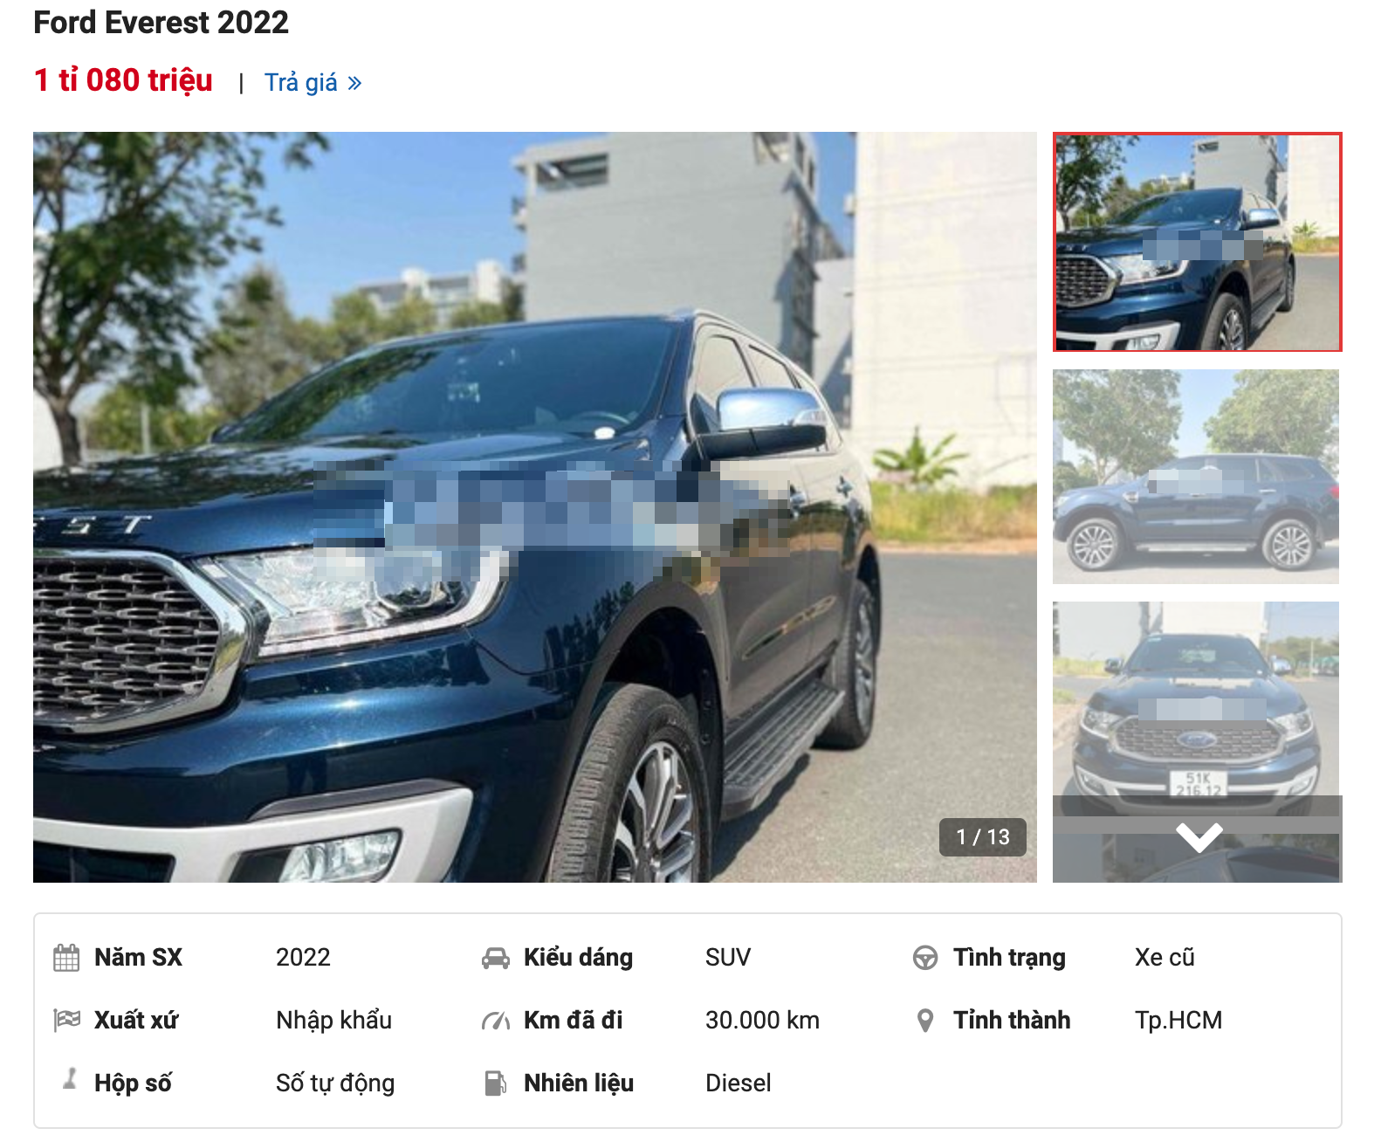Open the Trả giá link
Screen dimensions: 1381x1142
pos(301,82)
